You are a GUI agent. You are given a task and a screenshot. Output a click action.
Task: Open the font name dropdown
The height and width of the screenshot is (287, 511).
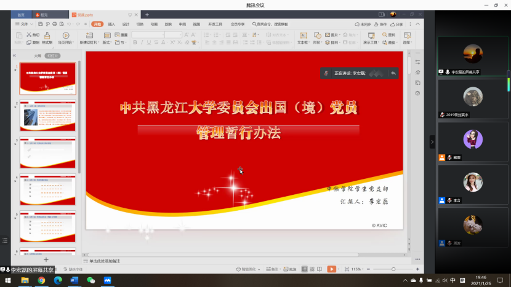coord(163,35)
